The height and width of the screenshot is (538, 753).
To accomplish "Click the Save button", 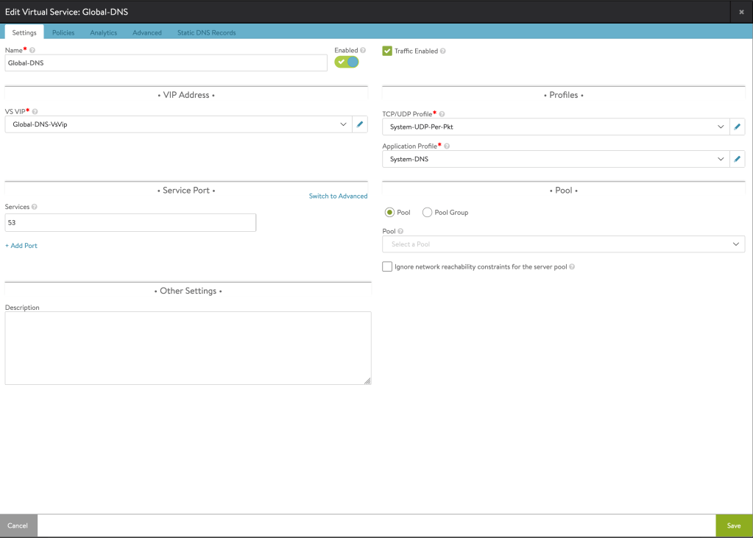I will coord(734,525).
